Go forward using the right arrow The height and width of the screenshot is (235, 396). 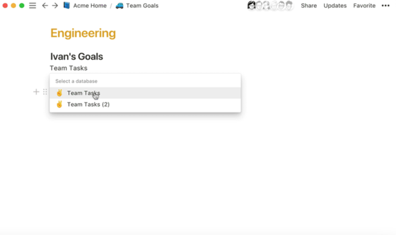click(55, 5)
